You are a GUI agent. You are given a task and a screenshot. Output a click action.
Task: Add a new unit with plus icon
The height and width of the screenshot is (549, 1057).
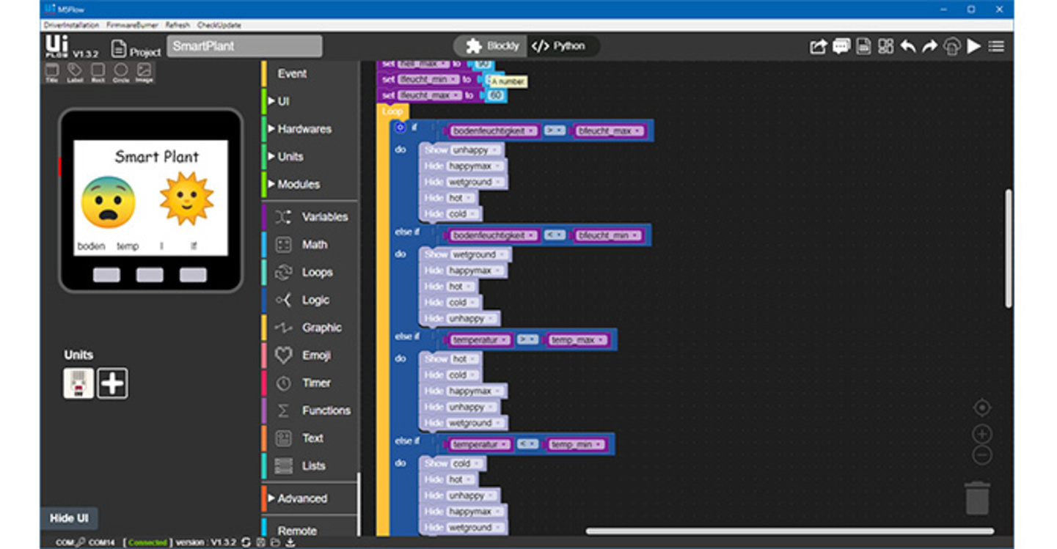[x=112, y=383]
